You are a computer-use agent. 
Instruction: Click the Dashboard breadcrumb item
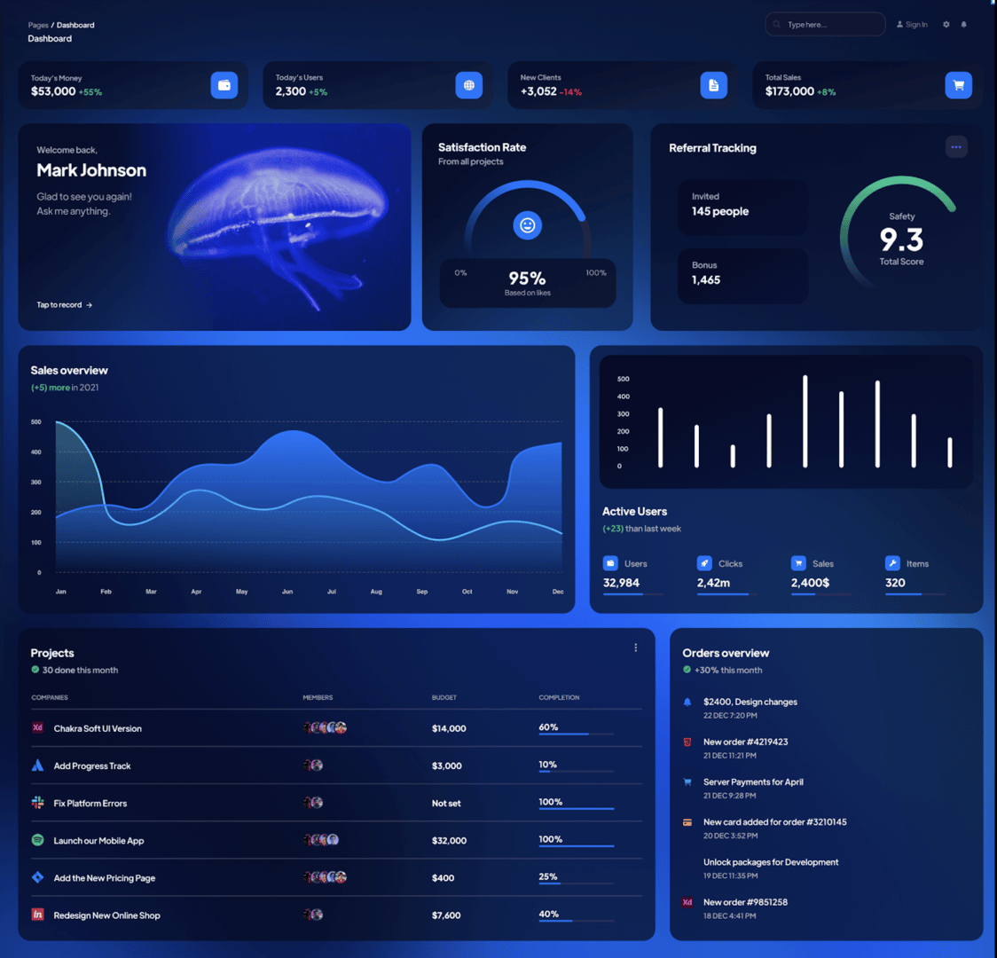click(75, 25)
